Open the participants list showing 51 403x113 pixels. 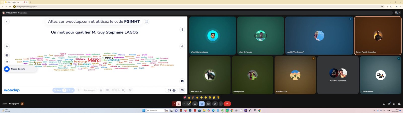[397, 13]
